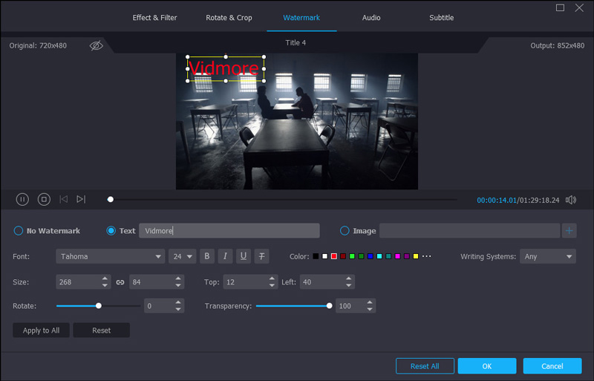Open the Writing Systems dropdown
Image resolution: width=594 pixels, height=381 pixels.
click(547, 256)
